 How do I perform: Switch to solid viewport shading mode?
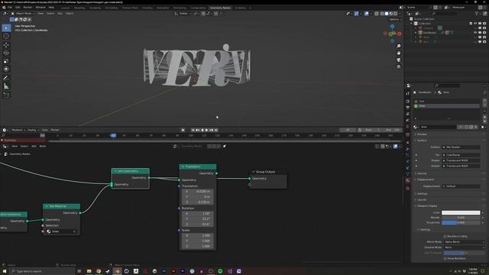tap(387, 14)
